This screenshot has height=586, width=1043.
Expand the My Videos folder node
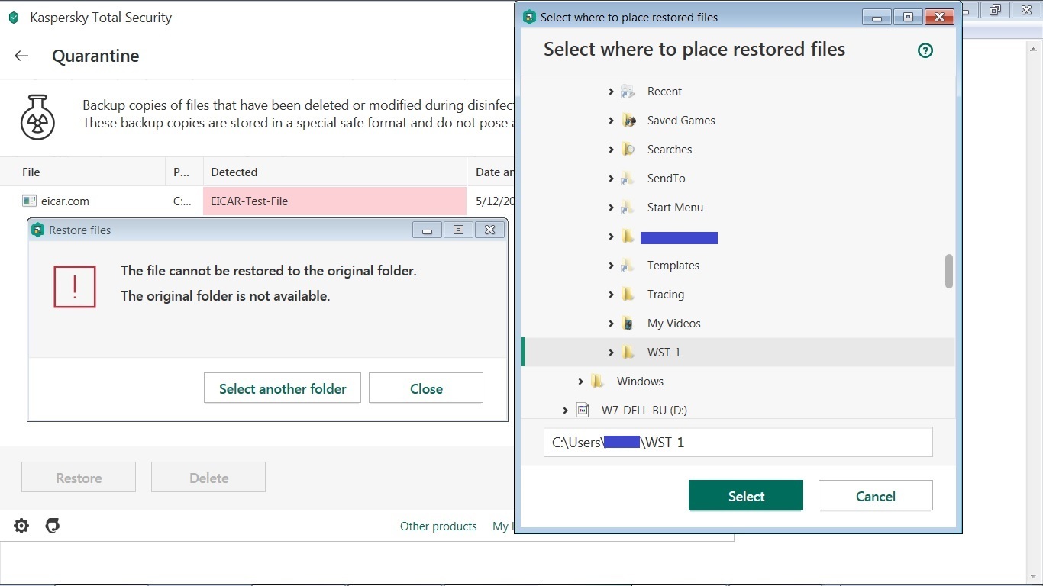(611, 324)
